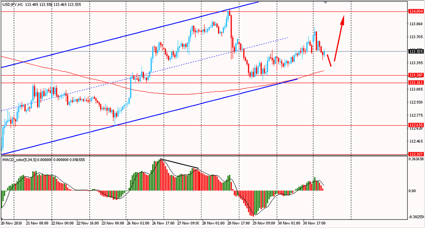The image size is (425, 228).
Task: Click the MACD scale value -0.302554
Action: 416,217
